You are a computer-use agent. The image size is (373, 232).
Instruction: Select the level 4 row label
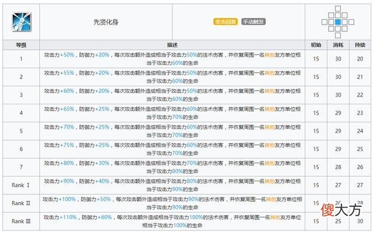tap(21, 113)
